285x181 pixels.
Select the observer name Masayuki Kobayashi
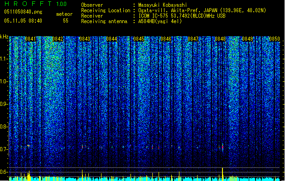click(x=163, y=5)
